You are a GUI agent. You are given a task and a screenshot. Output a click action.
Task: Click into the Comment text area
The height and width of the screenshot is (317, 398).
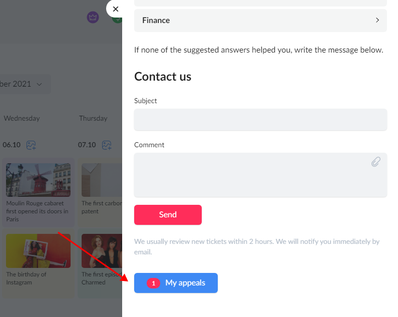[x=260, y=175]
